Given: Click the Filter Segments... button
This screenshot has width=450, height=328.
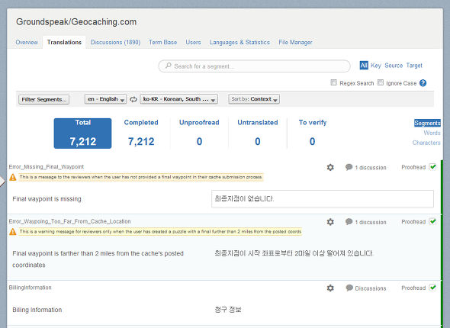Looking at the screenshot, I should click(44, 100).
